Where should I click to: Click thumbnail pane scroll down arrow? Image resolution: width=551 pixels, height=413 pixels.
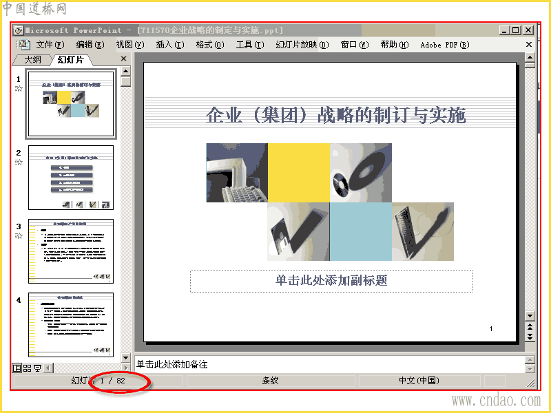125,357
